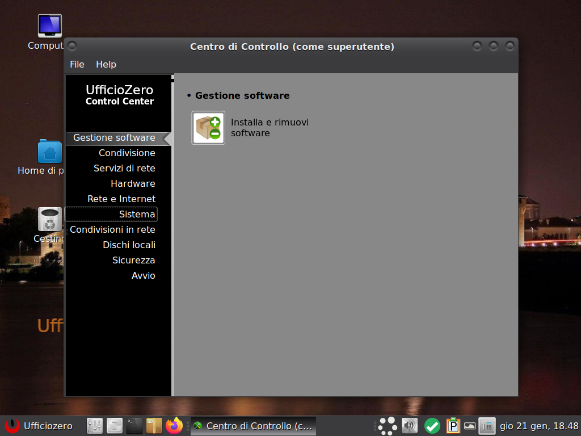Viewport: 581px width, 436px height.
Task: Close the Centro di Controllo window
Action: [x=510, y=46]
